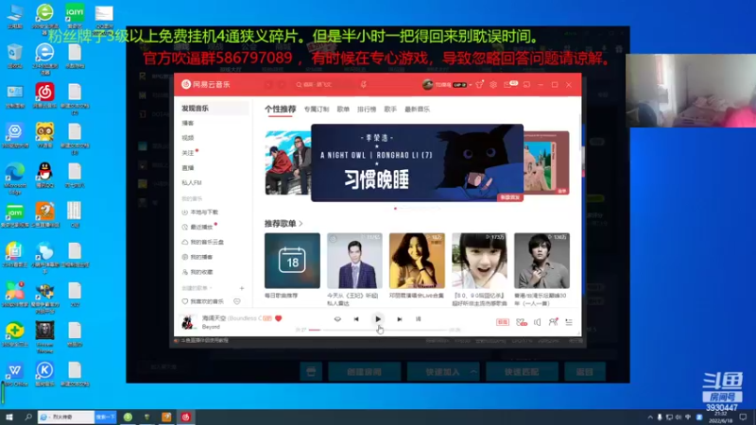Open the playlist cover with man in gray shirt
The width and height of the screenshot is (756, 425).
coord(541,261)
